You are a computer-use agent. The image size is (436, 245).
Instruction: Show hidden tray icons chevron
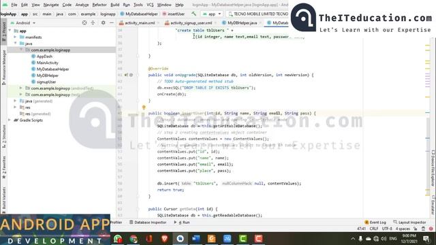[353, 239]
